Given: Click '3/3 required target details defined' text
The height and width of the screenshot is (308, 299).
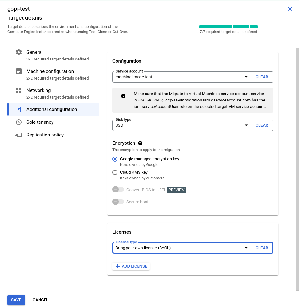Looking at the screenshot, I should (x=58, y=59).
